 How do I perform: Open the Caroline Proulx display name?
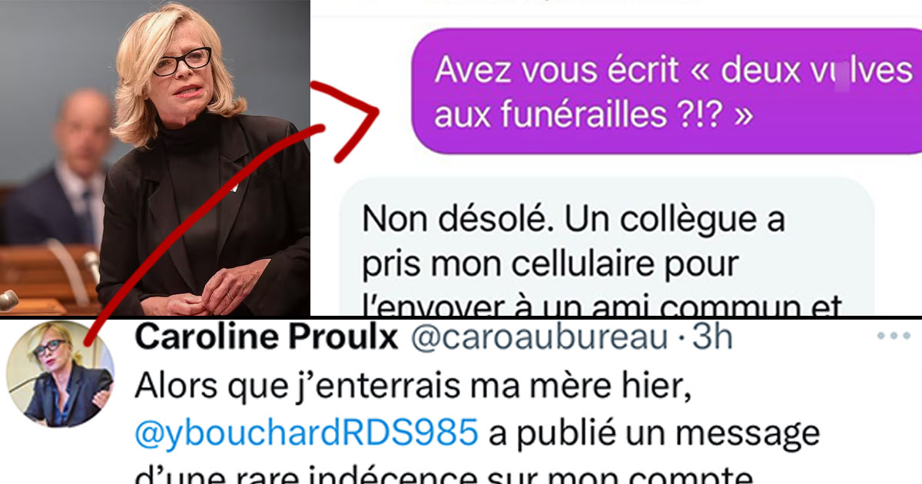click(x=267, y=337)
